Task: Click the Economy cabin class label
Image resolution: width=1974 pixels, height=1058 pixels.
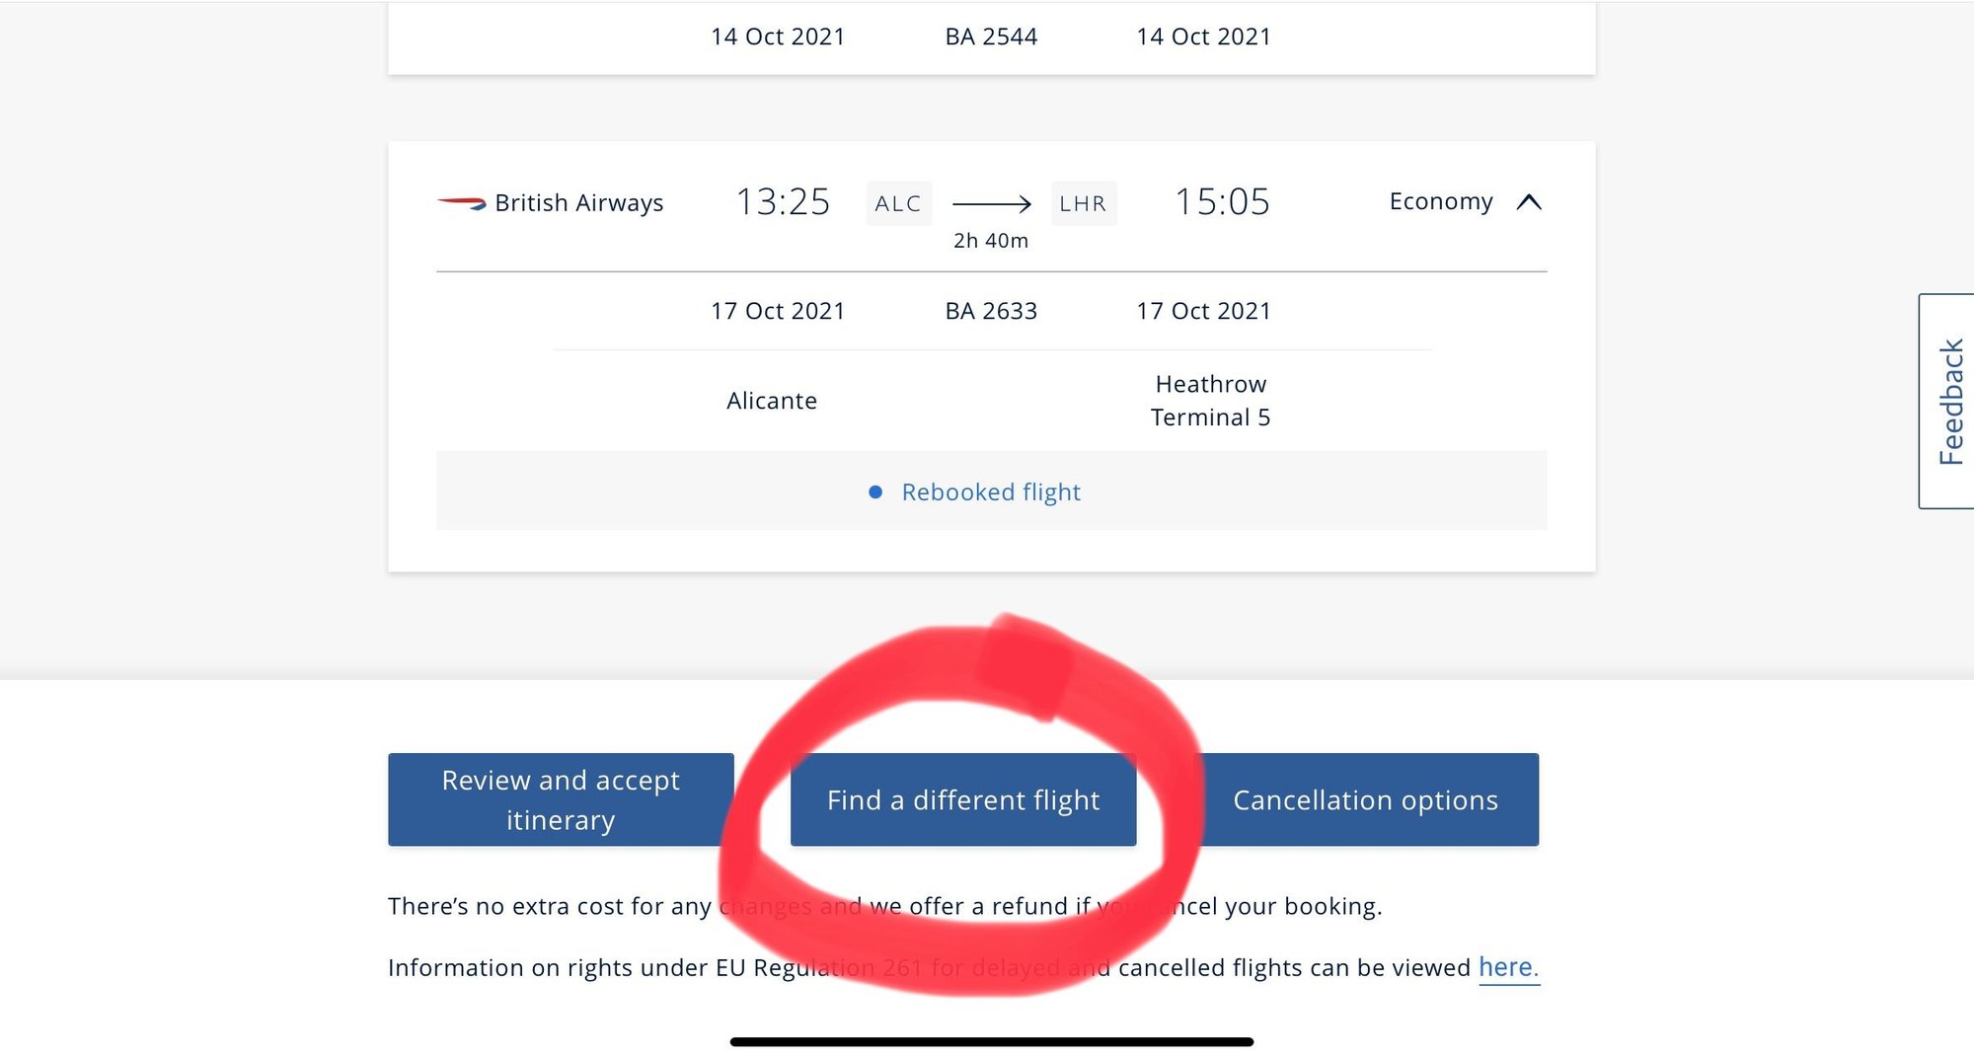Action: tap(1440, 201)
